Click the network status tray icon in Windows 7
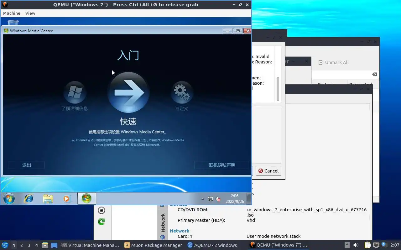 point(211,199)
